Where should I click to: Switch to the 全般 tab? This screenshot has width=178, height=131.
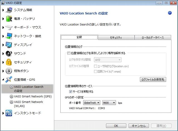click(79, 37)
